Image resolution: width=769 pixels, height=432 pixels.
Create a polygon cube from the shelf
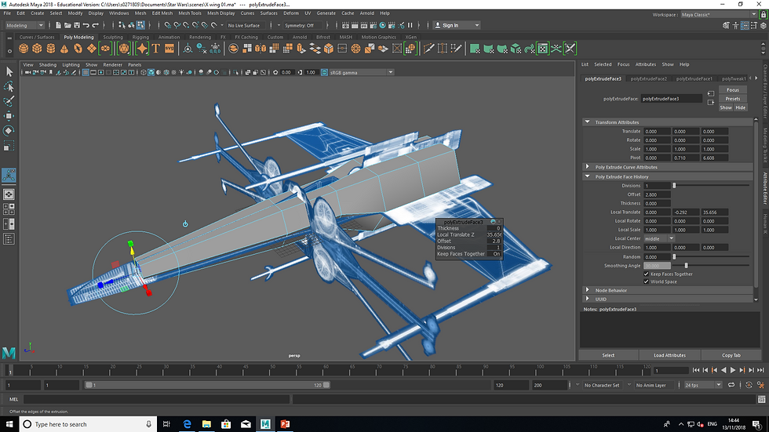(x=38, y=49)
